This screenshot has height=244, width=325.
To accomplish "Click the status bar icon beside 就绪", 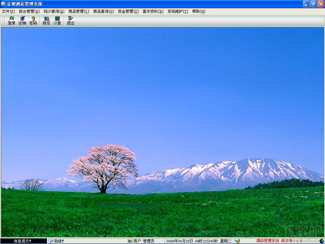I will 51,241.
